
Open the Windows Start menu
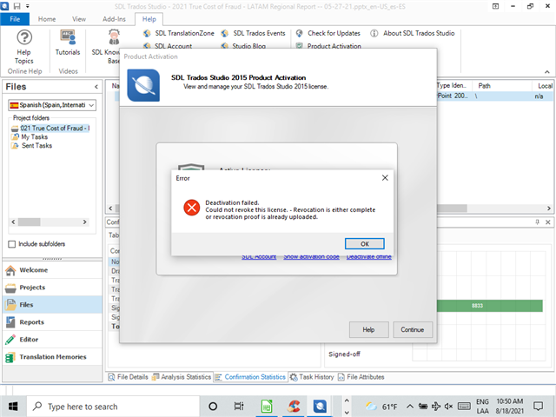coord(13,407)
